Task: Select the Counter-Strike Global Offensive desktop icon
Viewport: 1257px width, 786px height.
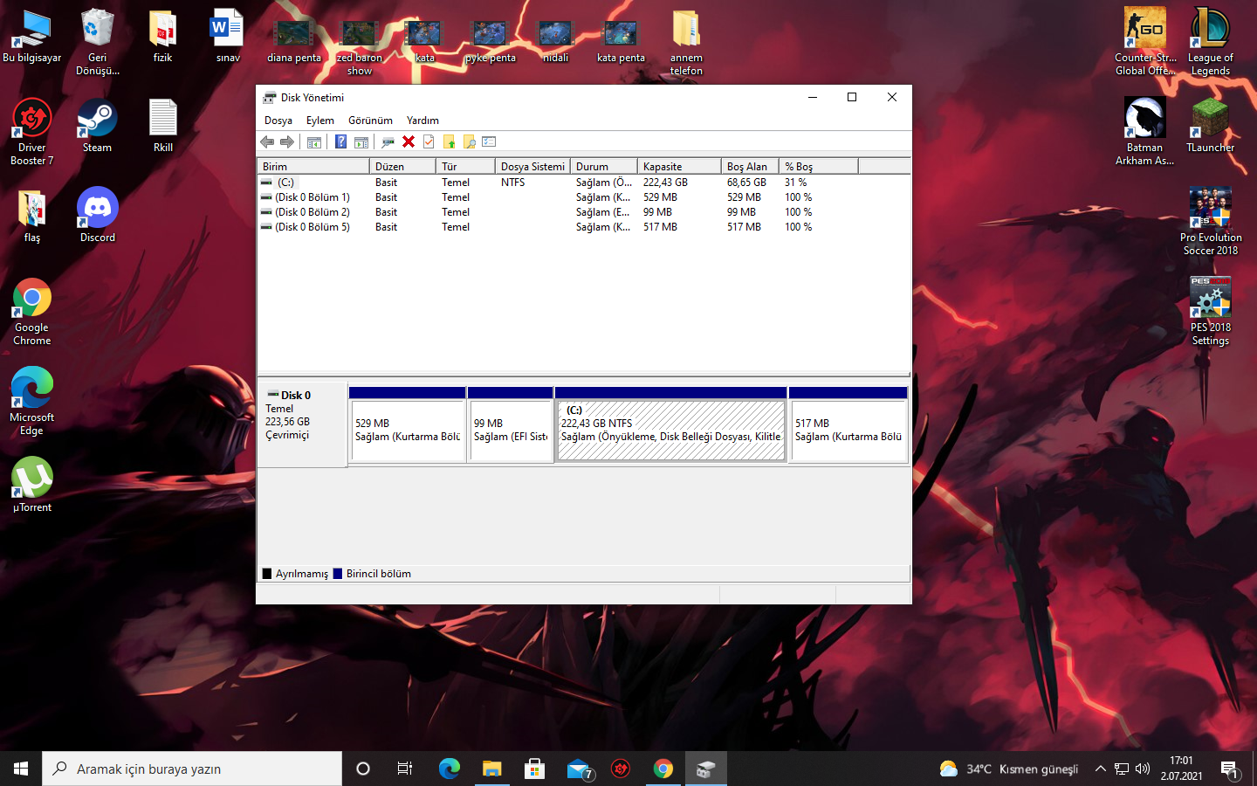Action: click(1145, 41)
